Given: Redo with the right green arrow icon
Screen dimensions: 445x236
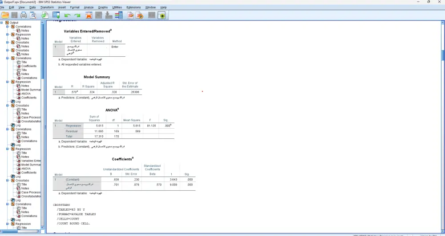Looking at the screenshot, I should click(77, 16).
